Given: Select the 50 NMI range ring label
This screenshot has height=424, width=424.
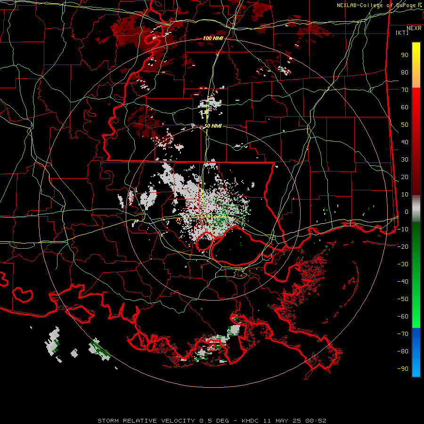Looking at the screenshot, I should tap(213, 126).
